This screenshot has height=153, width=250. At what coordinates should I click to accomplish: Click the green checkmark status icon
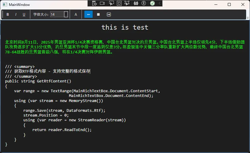click(x=152, y=3)
